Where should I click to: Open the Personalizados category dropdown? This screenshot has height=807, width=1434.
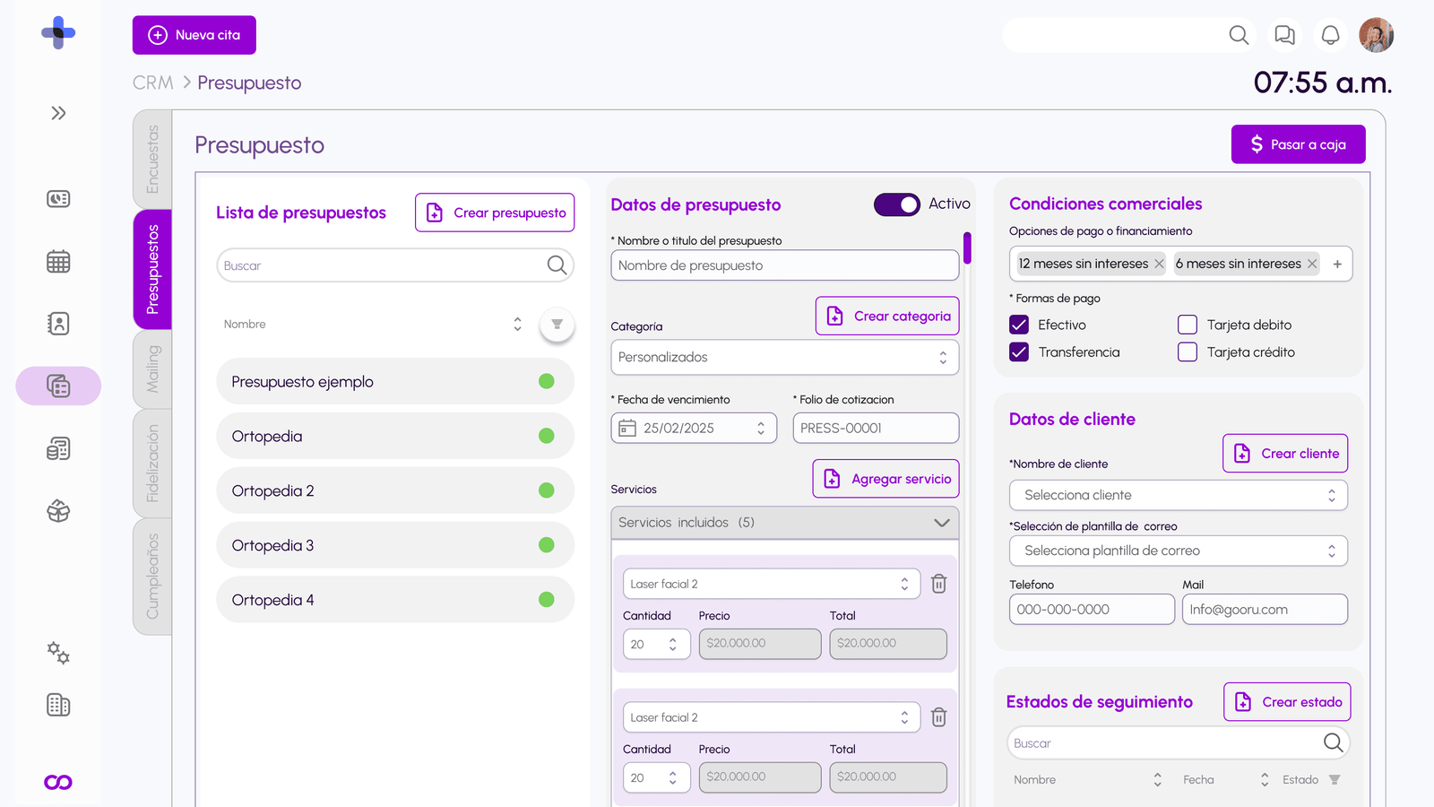pyautogui.click(x=784, y=357)
